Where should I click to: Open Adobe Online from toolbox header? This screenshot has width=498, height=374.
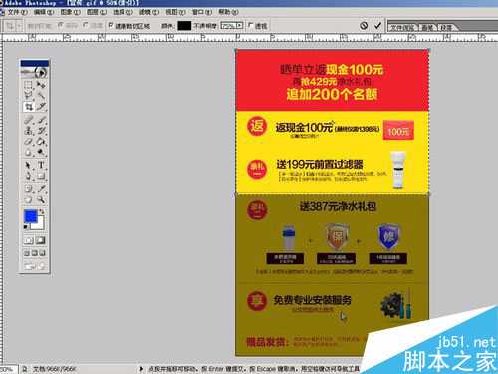(35, 72)
